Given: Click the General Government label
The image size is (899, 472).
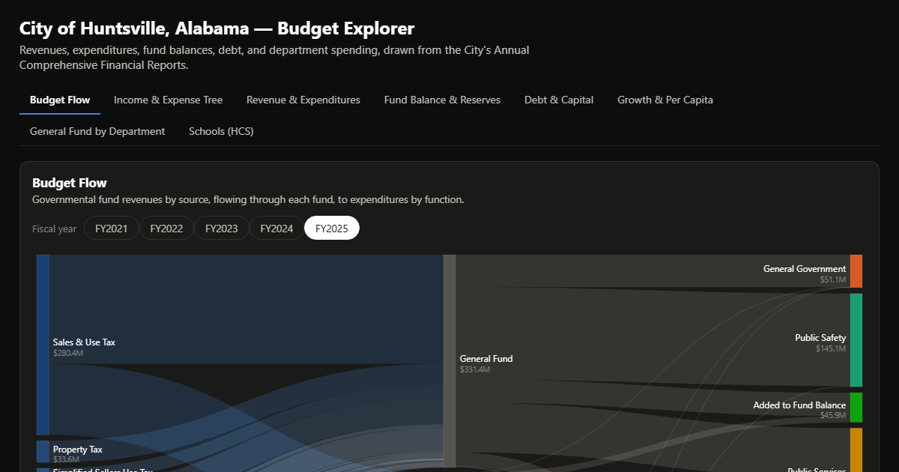Looking at the screenshot, I should (x=805, y=269).
